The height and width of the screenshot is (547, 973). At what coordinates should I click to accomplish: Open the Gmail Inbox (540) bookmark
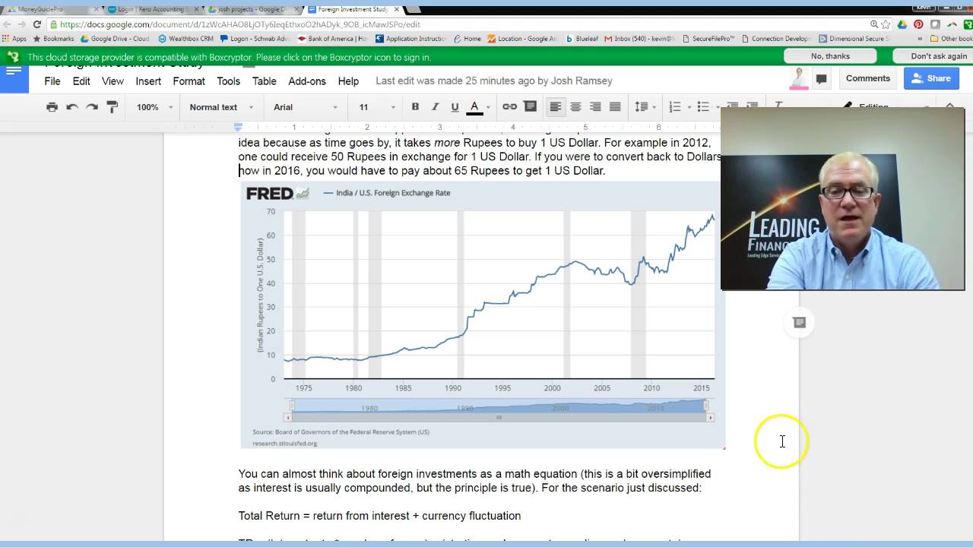pyautogui.click(x=640, y=39)
